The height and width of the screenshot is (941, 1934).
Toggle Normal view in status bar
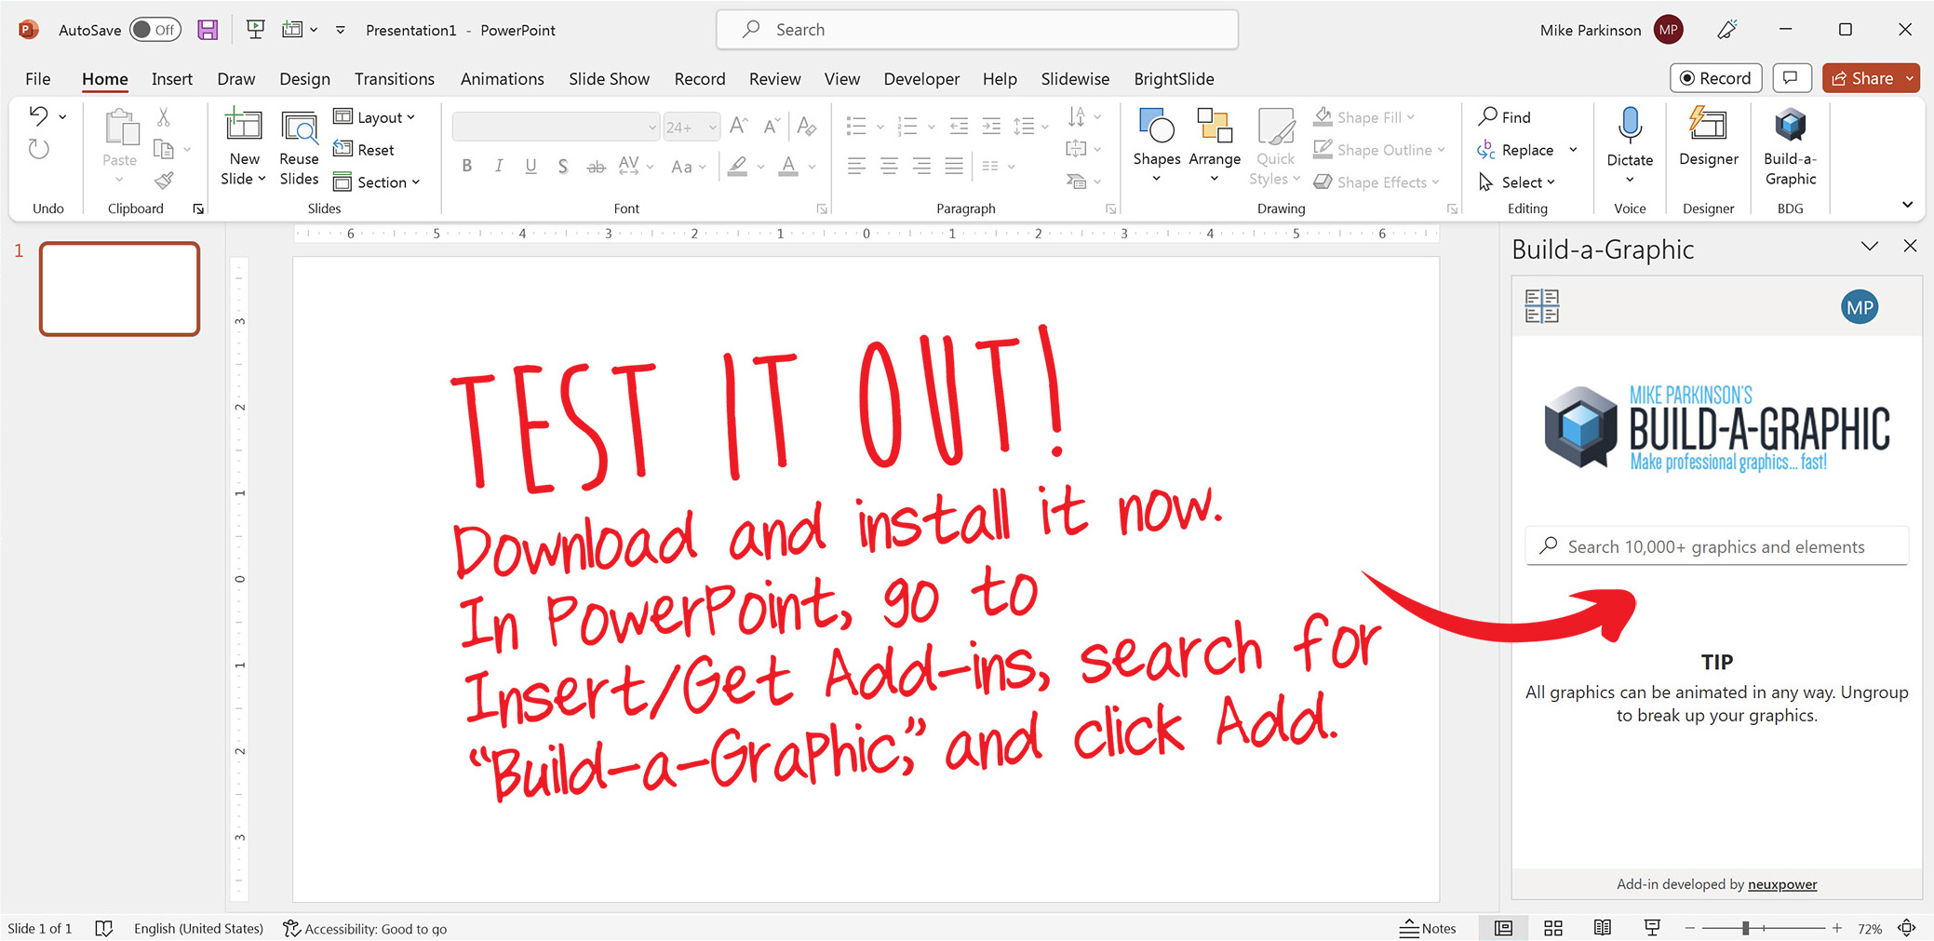1503,928
